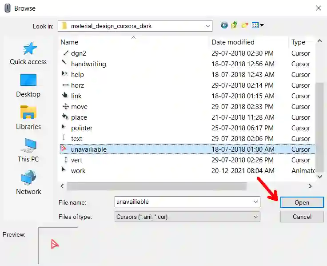The image size is (327, 266).
Task: Open Network location in the sidebar
Action: 28,182
